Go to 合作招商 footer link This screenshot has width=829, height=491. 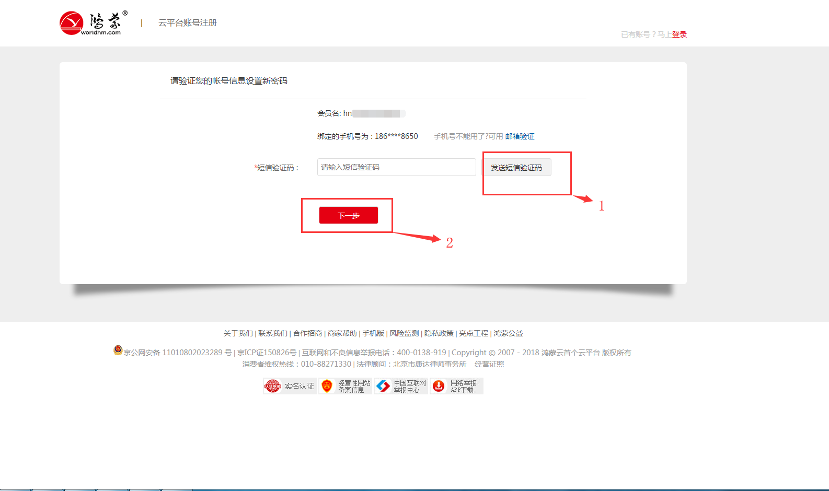[307, 333]
